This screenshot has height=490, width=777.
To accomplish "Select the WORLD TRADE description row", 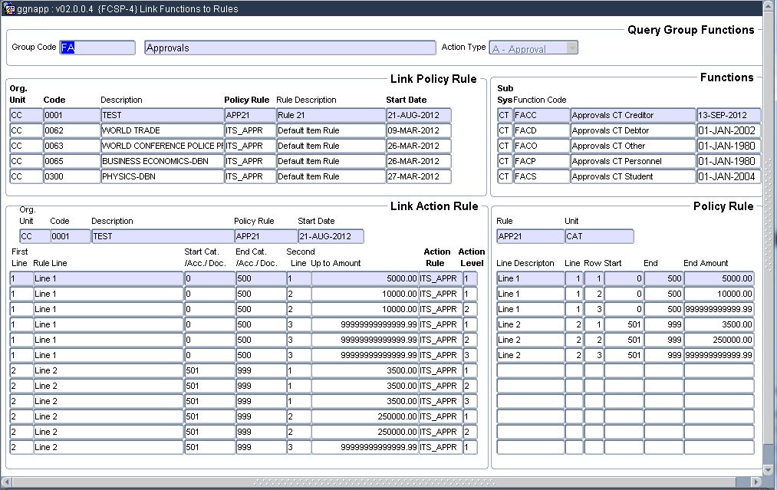I will pos(161,130).
